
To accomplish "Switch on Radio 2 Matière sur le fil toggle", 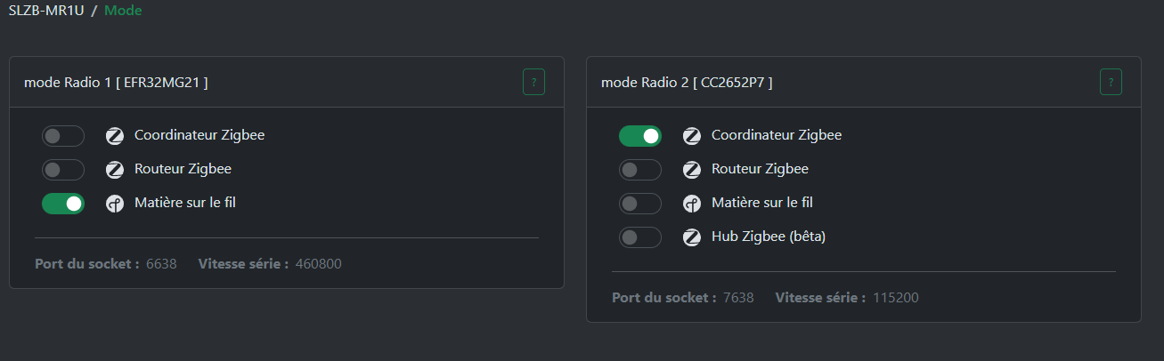I will 640,204.
